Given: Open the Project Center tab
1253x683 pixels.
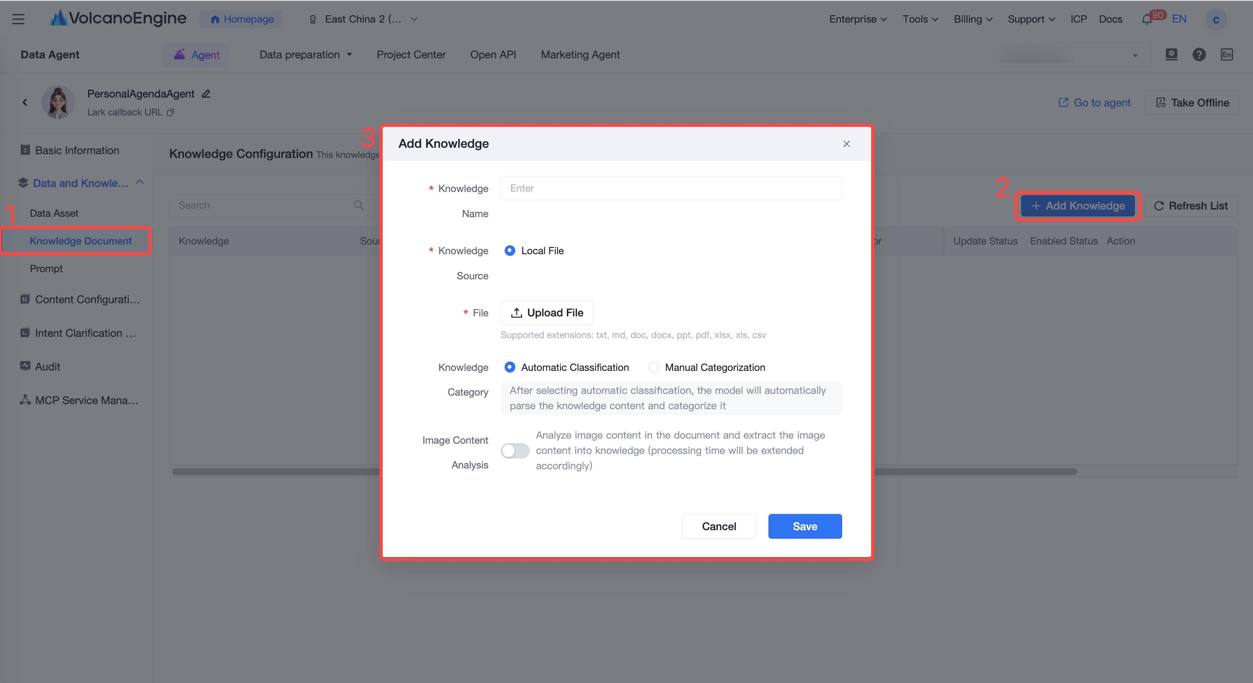Looking at the screenshot, I should click(x=411, y=55).
